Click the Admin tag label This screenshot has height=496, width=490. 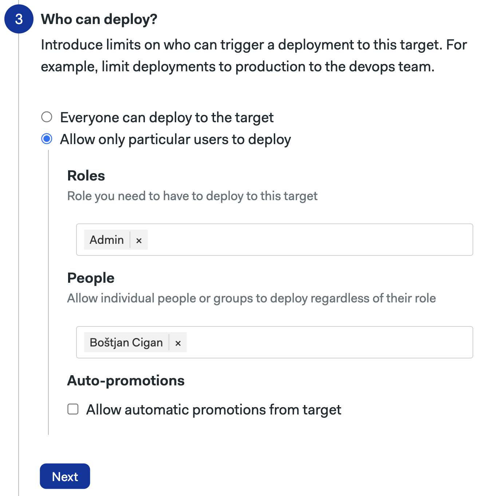tap(106, 240)
